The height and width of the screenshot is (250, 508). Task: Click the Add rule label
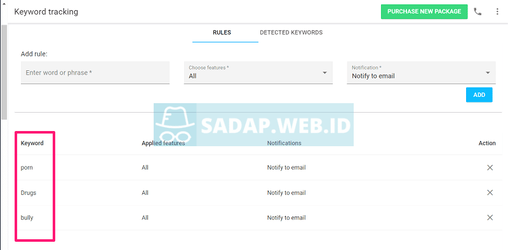(x=34, y=54)
